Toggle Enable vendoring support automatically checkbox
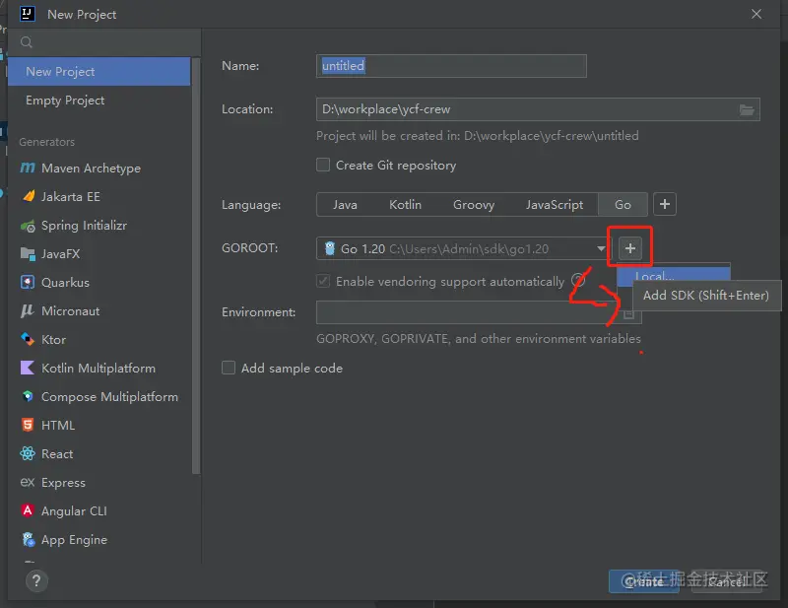 click(x=323, y=281)
